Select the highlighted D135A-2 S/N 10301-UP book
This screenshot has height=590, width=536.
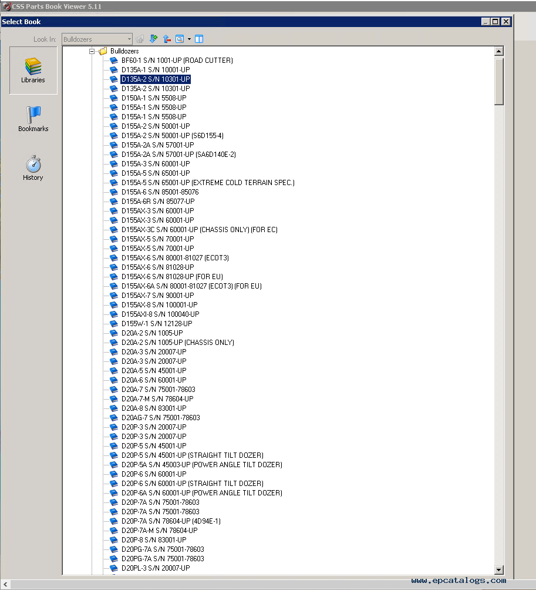[x=156, y=79]
